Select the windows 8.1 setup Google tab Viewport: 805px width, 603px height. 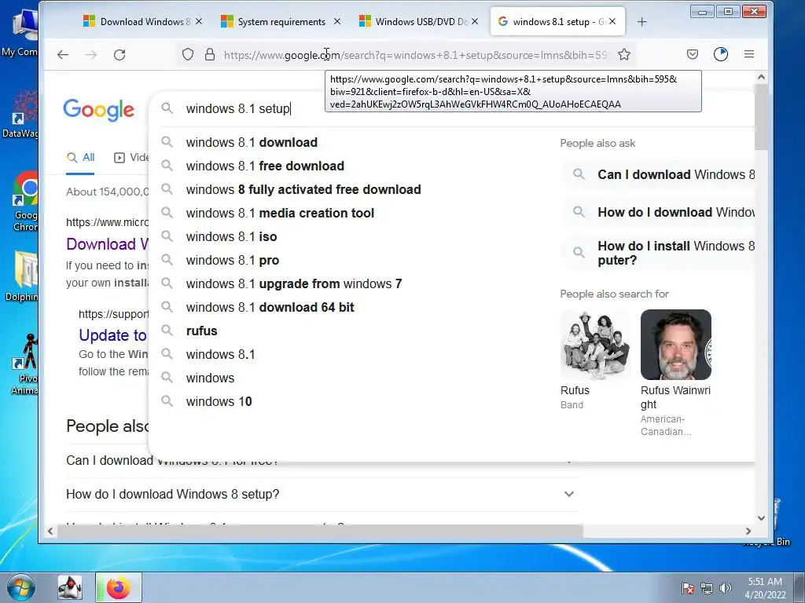point(557,21)
